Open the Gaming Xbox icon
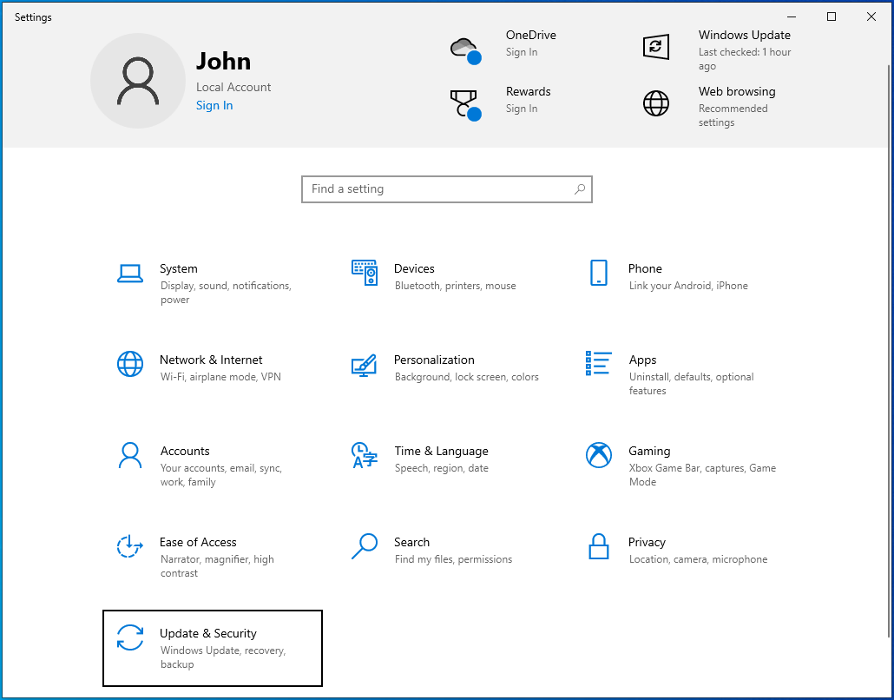Viewport: 894px width, 700px height. (x=599, y=454)
